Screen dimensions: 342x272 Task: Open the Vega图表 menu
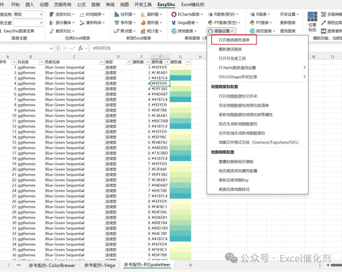pos(185,23)
